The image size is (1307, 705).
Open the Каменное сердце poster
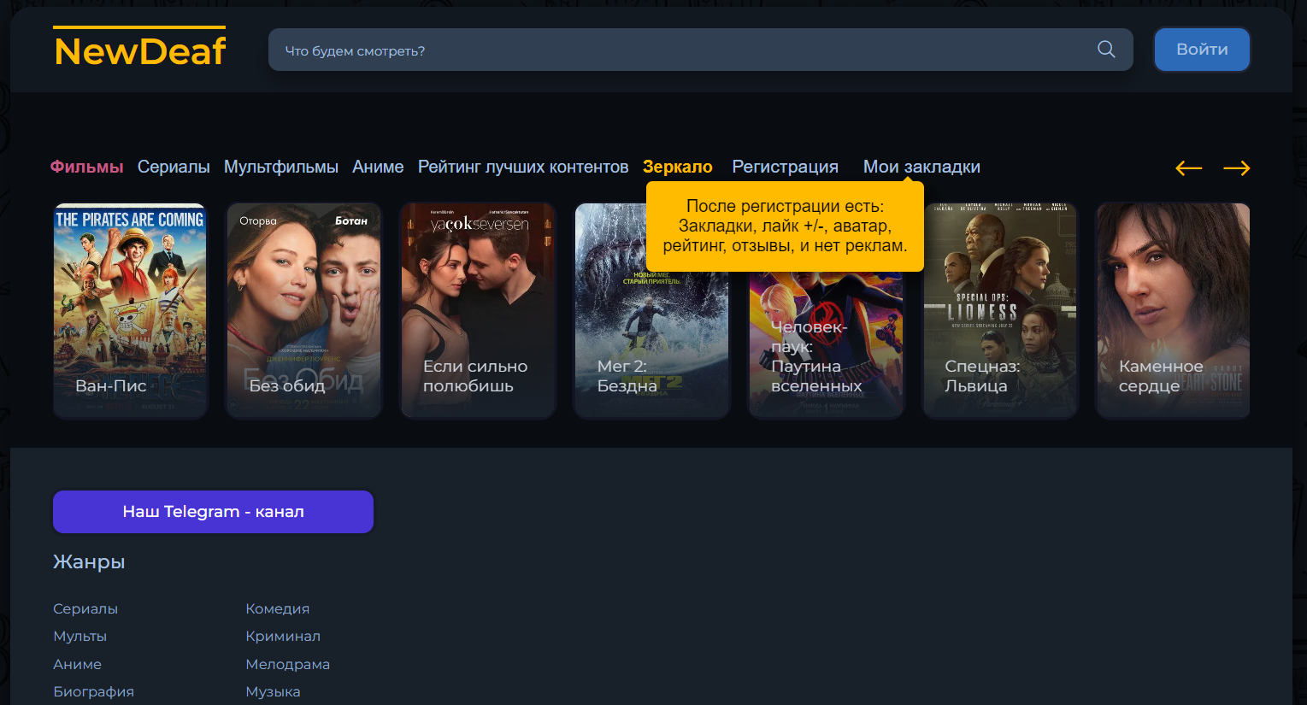pos(1174,310)
